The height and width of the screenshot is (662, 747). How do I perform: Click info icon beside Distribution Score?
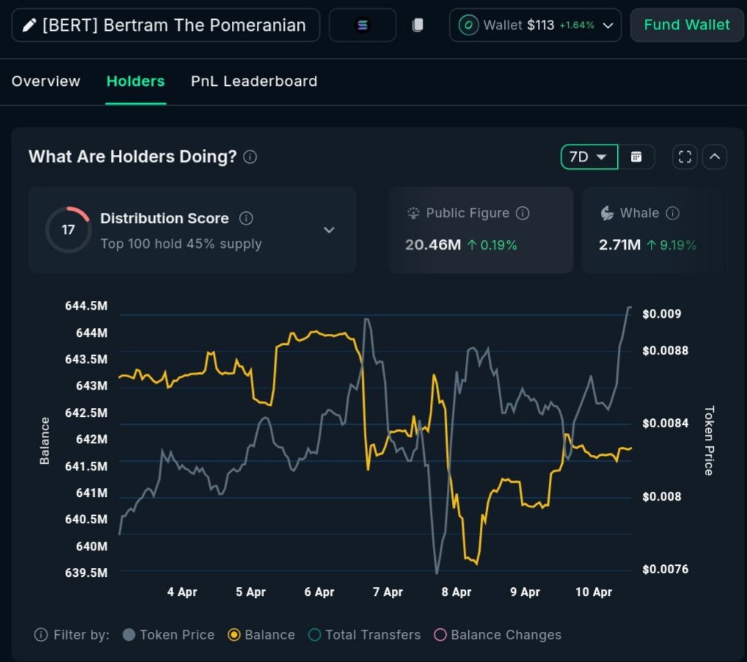click(246, 218)
